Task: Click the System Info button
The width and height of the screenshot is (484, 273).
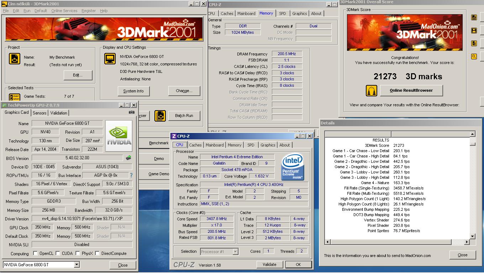Action: tap(133, 91)
